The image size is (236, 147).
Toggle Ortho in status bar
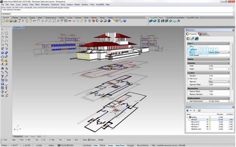[x=96, y=145]
